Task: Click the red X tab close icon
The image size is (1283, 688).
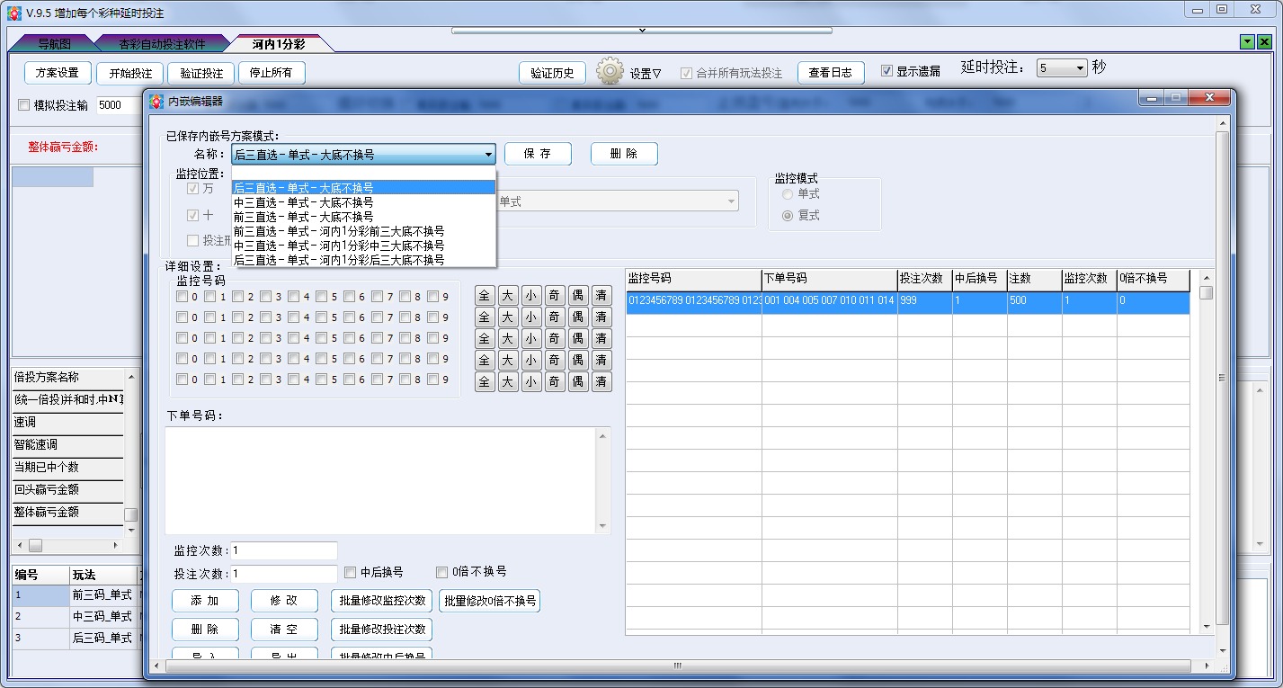Action: [x=1265, y=42]
